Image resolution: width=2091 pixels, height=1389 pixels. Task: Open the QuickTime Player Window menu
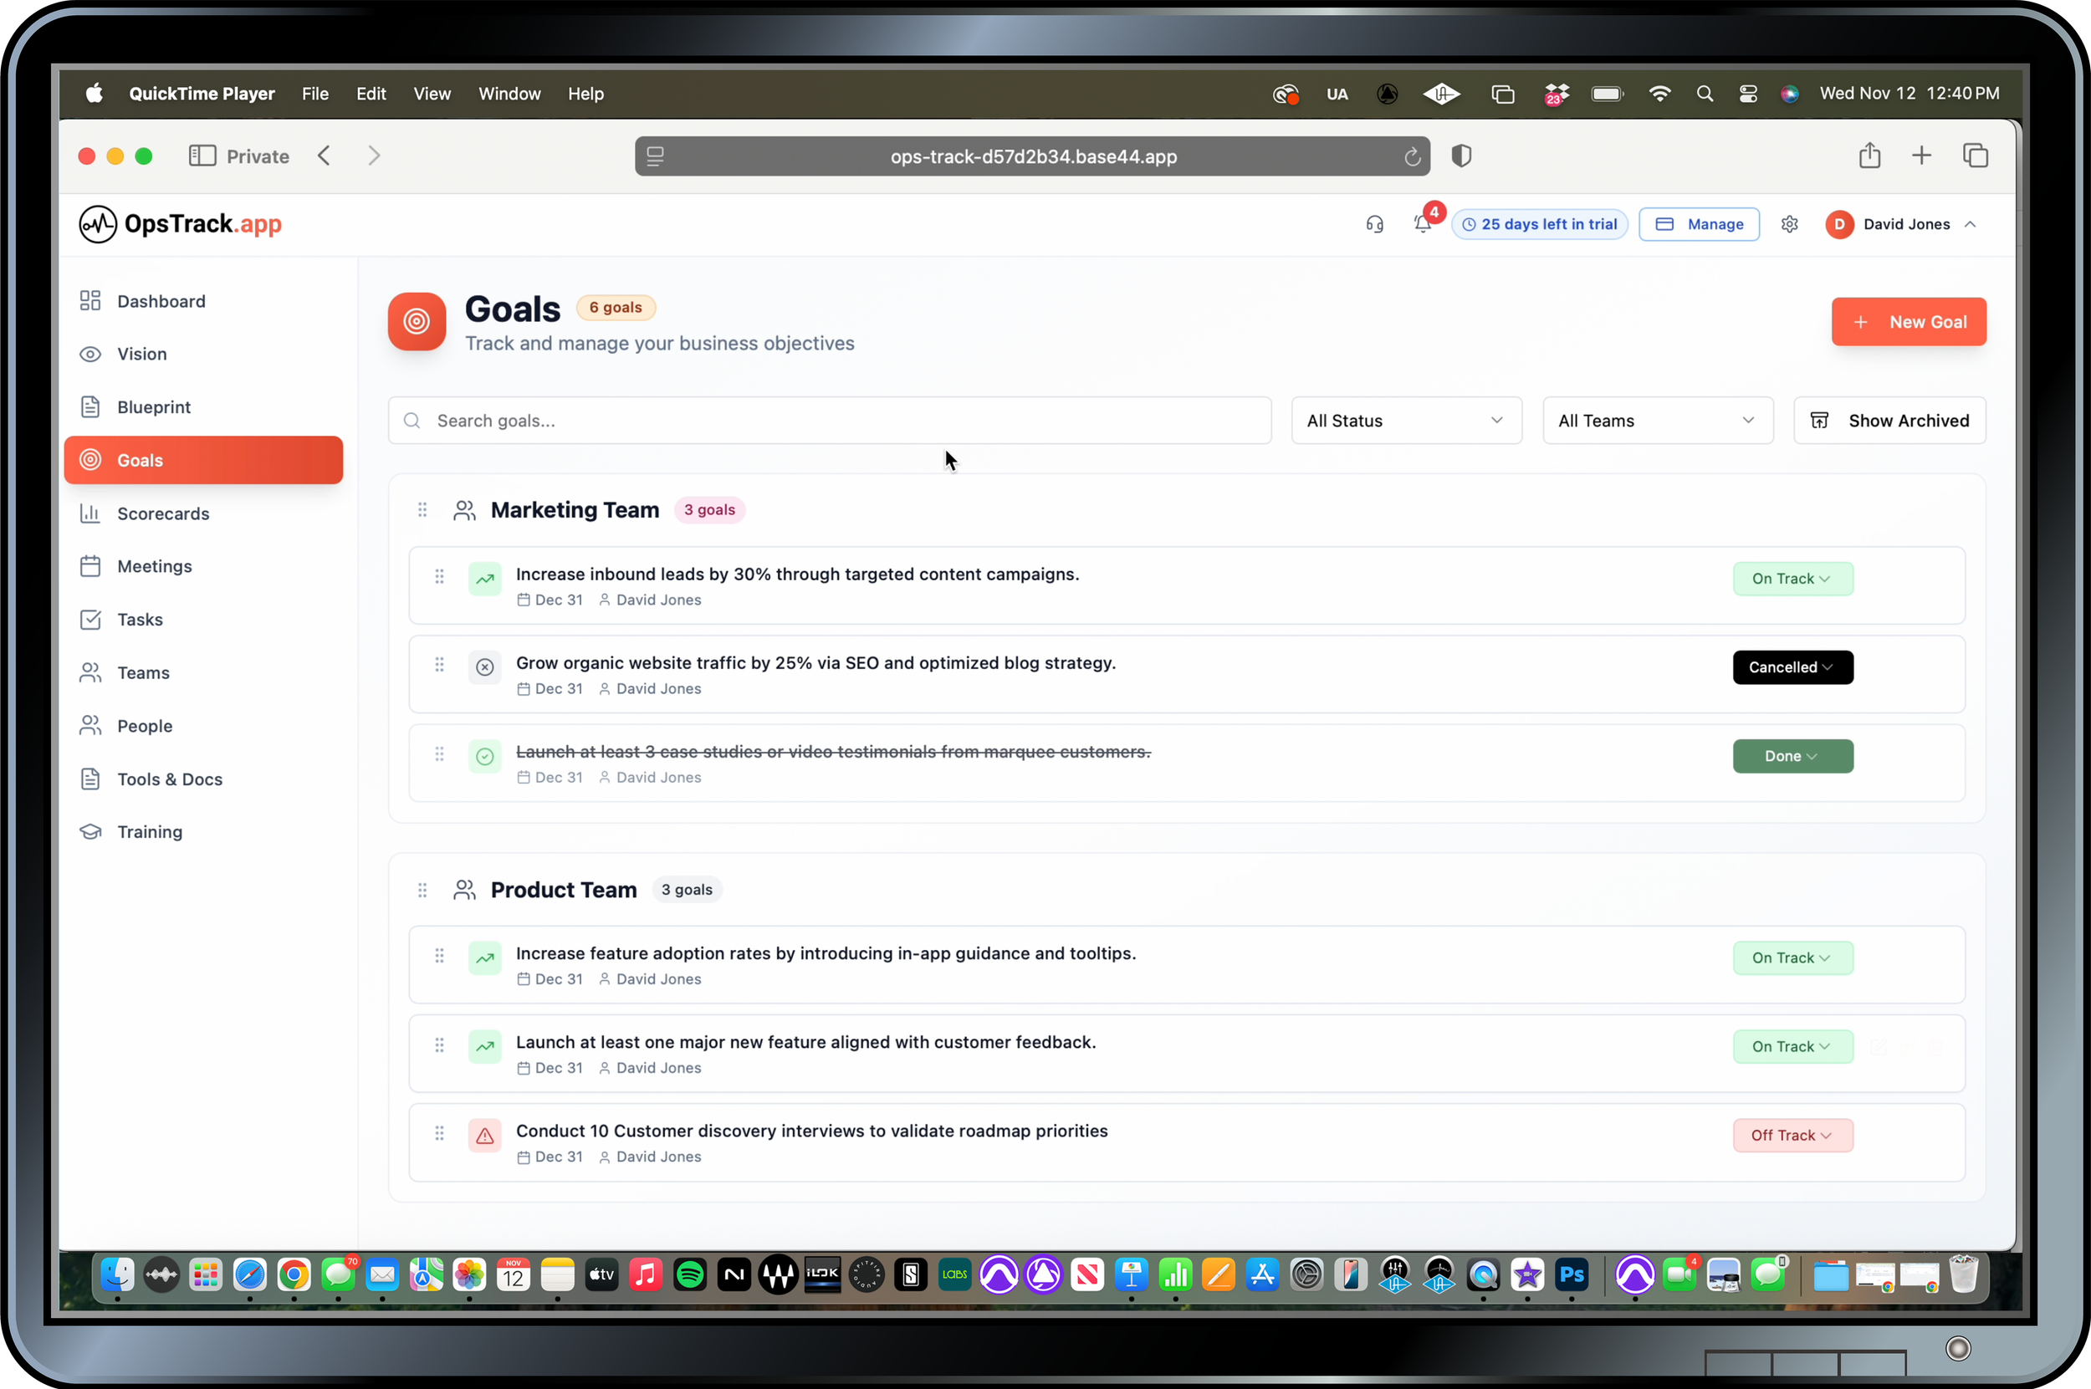509,94
